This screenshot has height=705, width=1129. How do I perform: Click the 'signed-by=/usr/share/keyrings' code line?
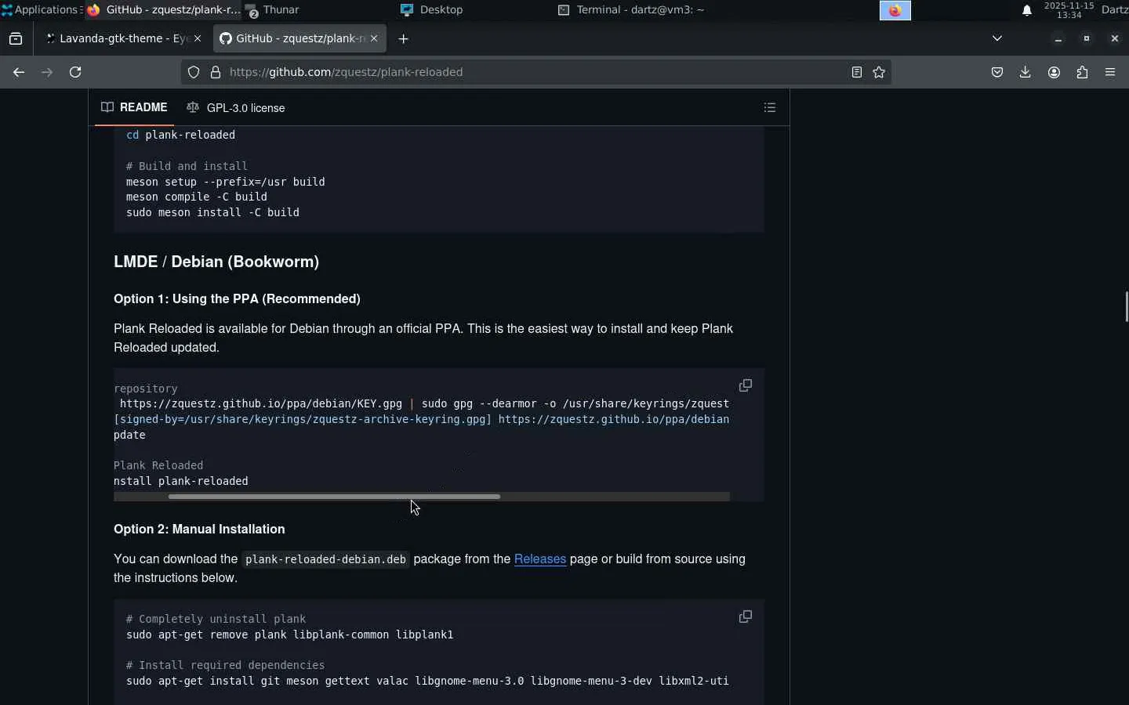[422, 419]
